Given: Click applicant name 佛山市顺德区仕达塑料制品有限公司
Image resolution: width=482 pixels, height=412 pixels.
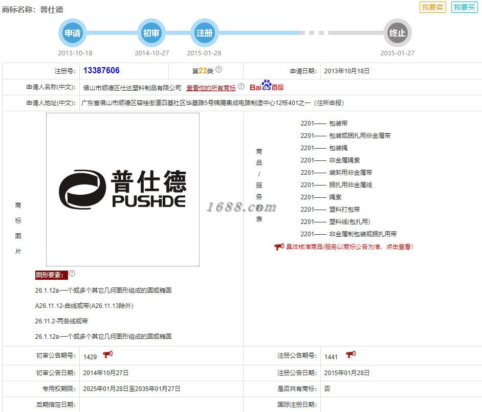Looking at the screenshot, I should [132, 88].
